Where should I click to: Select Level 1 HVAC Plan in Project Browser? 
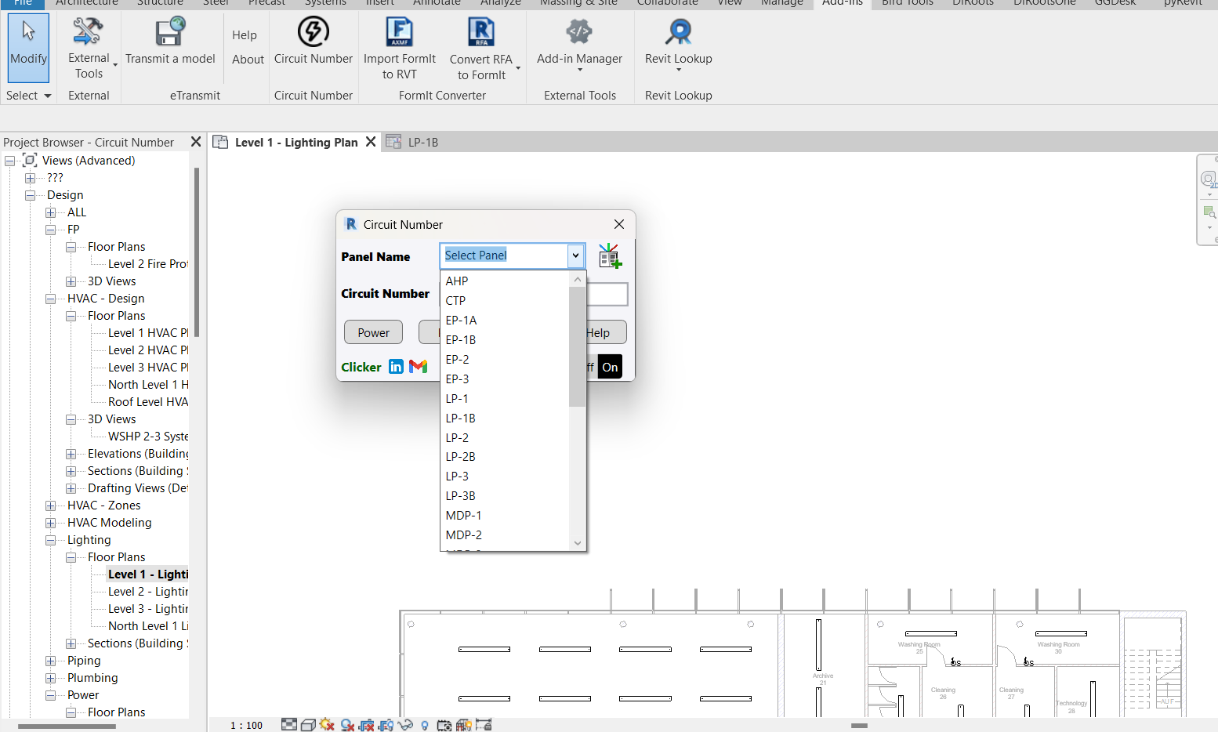coord(148,333)
